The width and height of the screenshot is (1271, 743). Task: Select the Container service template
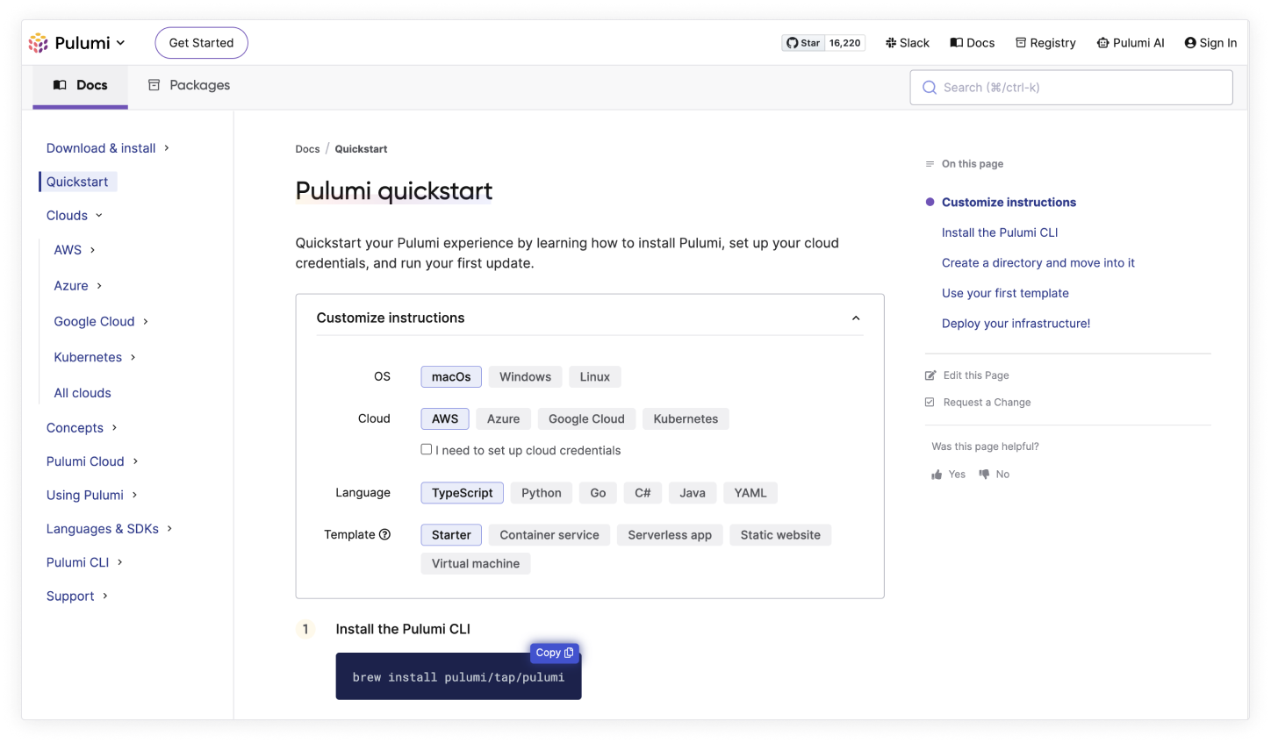(x=549, y=535)
